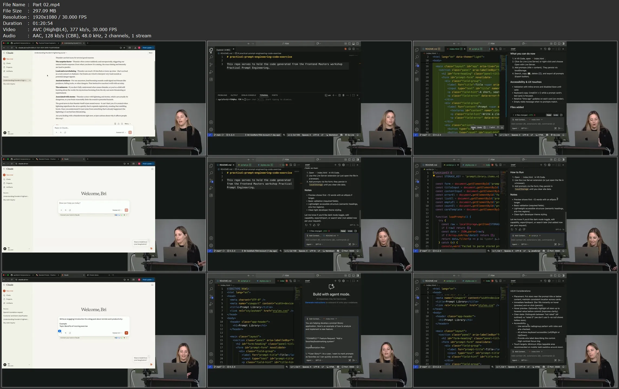Give thumbs up to the thunder response
The height and width of the screenshot is (389, 619).
click(x=119, y=124)
